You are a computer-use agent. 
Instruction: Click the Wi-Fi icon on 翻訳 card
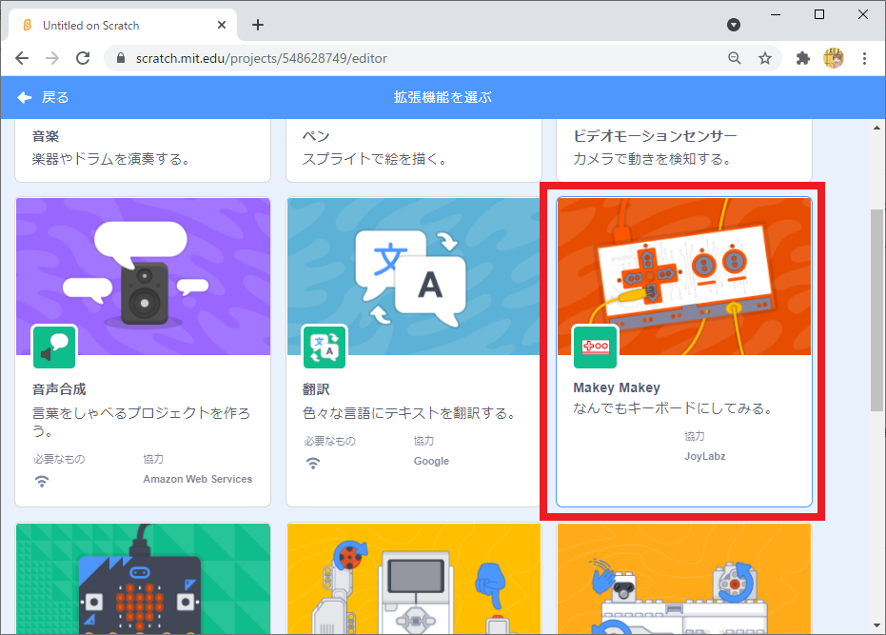click(313, 463)
